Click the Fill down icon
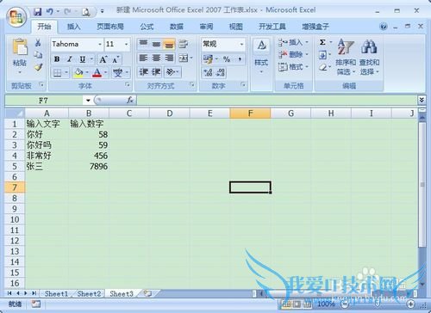 tap(322, 54)
